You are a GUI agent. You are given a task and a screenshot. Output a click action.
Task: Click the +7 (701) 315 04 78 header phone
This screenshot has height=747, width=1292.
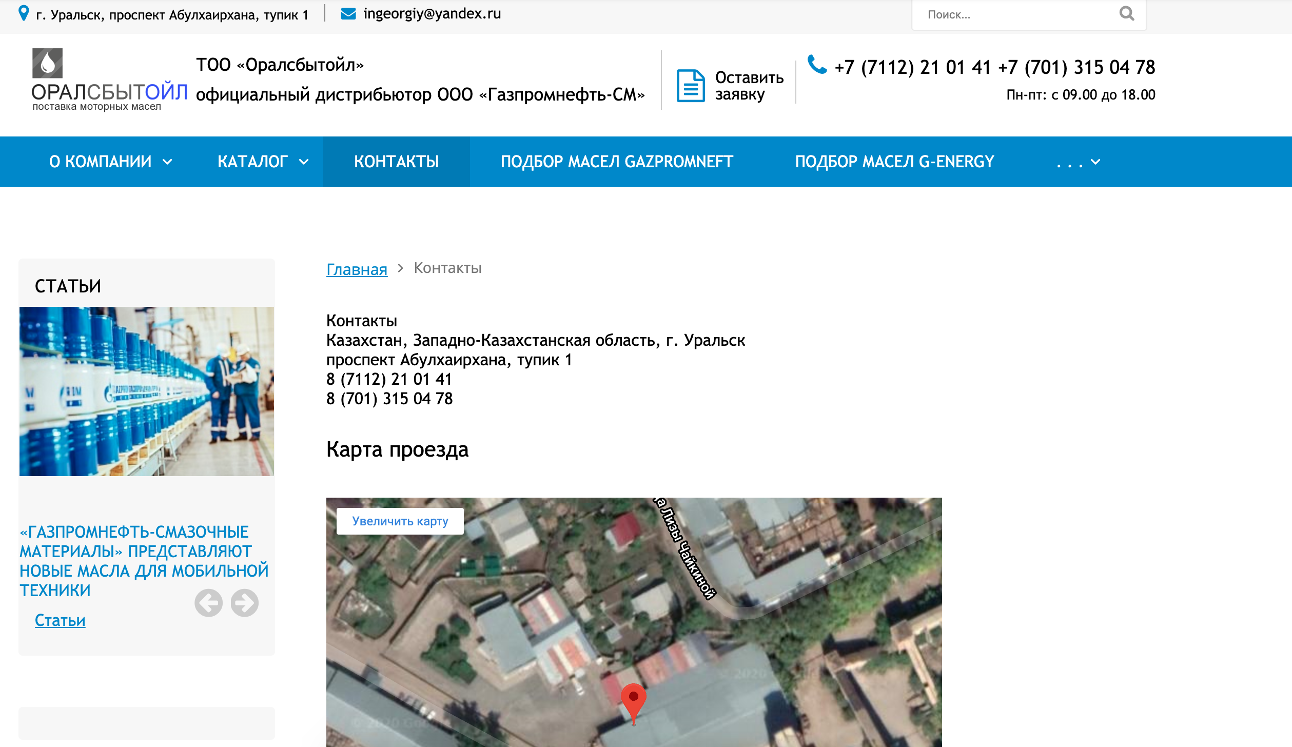point(1076,67)
